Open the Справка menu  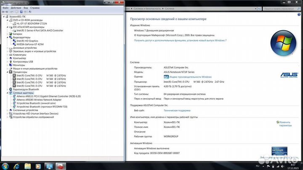tap(35, 8)
